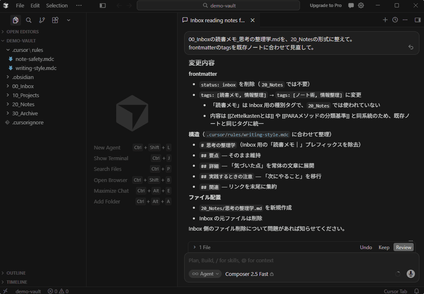The height and width of the screenshot is (294, 424).
Task: Click Open Browser shortcut entry
Action: (x=132, y=180)
